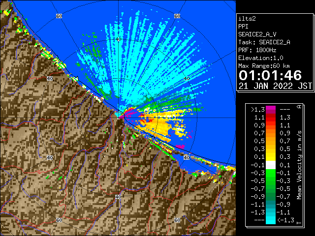Click the right-column '-0.9' legend value

pos(283,205)
